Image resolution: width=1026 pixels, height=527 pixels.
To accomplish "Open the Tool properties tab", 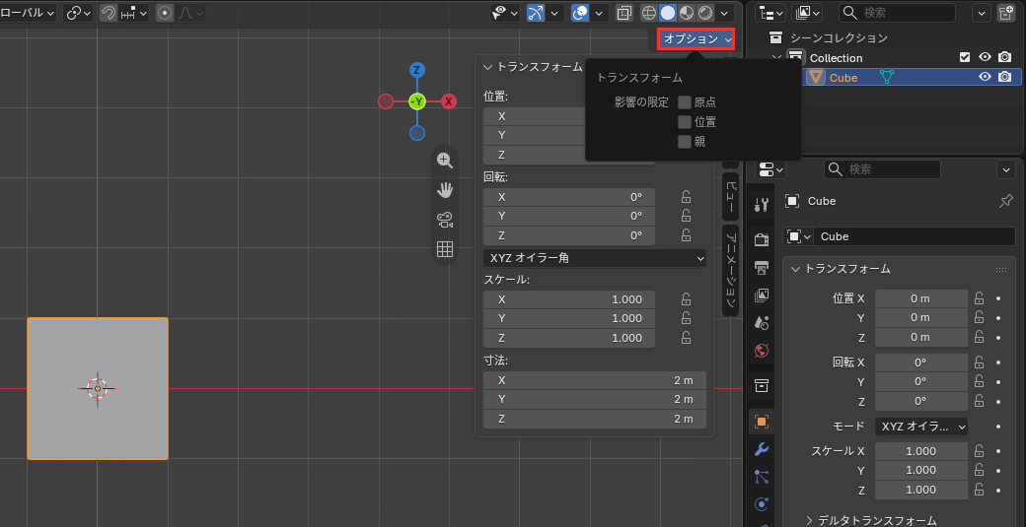I will point(761,205).
